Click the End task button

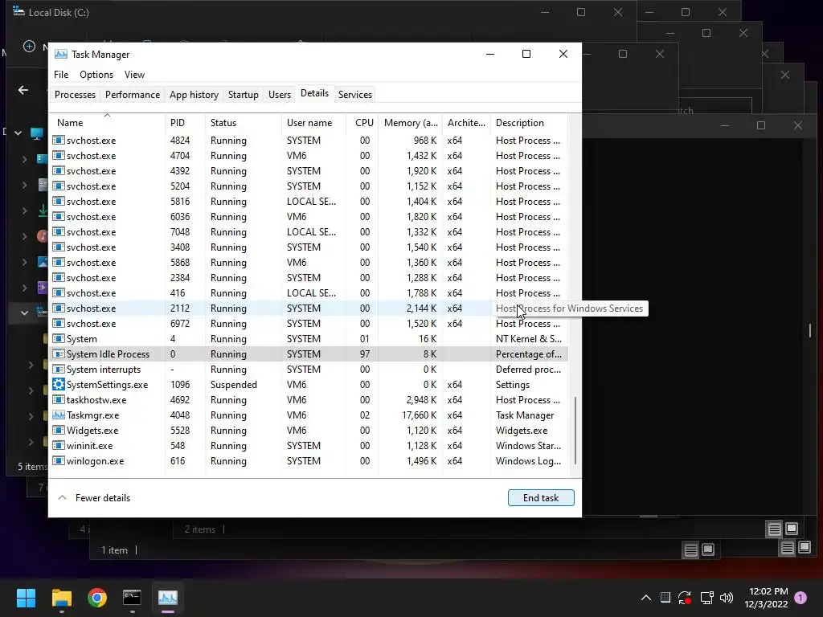coord(541,498)
